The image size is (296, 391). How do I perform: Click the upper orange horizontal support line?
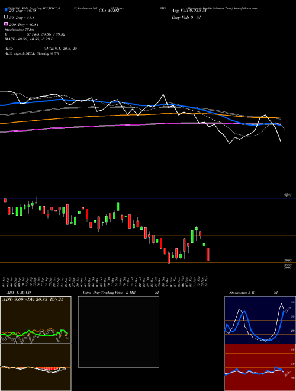tap(148, 235)
